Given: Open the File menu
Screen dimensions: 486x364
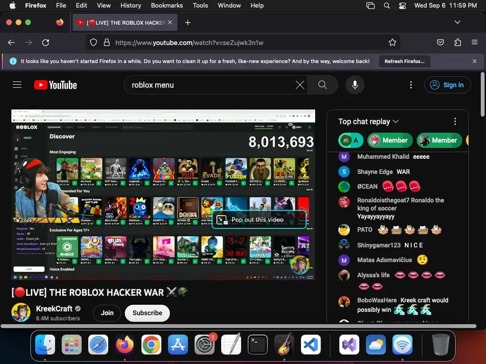Looking at the screenshot, I should 61,5.
